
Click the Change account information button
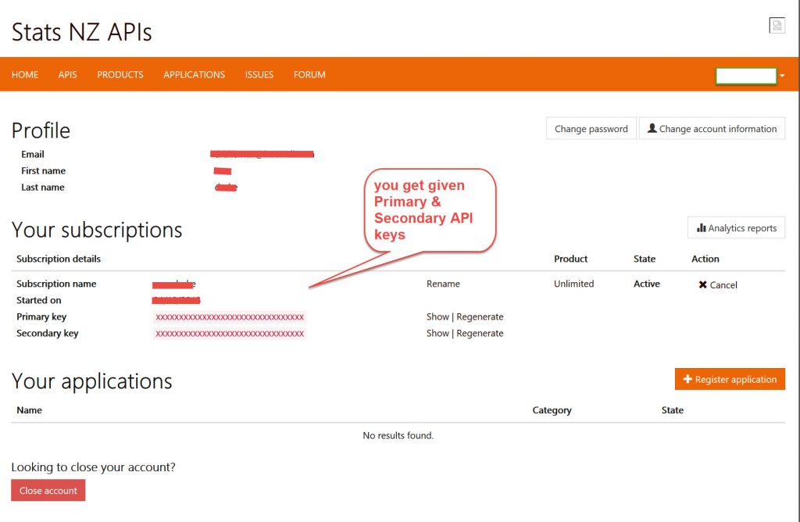(x=711, y=129)
